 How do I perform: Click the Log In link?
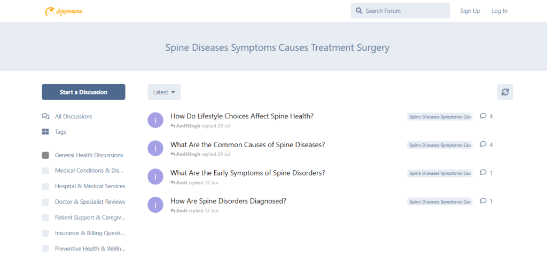point(499,11)
